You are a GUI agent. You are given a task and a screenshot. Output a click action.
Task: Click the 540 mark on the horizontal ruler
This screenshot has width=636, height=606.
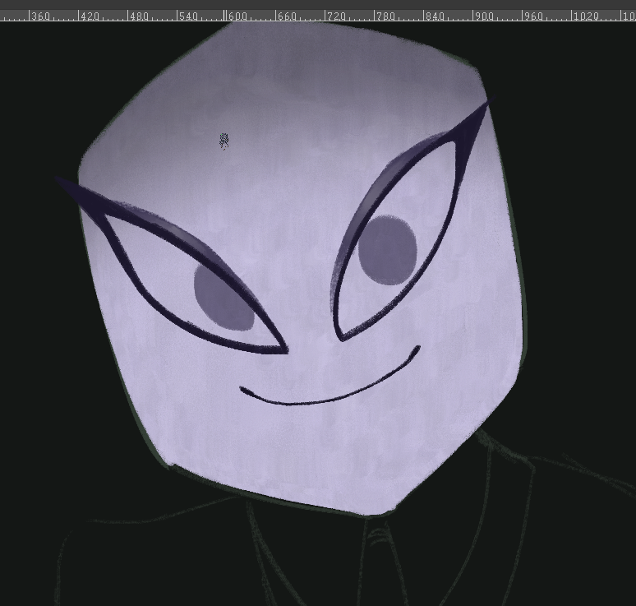(189, 16)
